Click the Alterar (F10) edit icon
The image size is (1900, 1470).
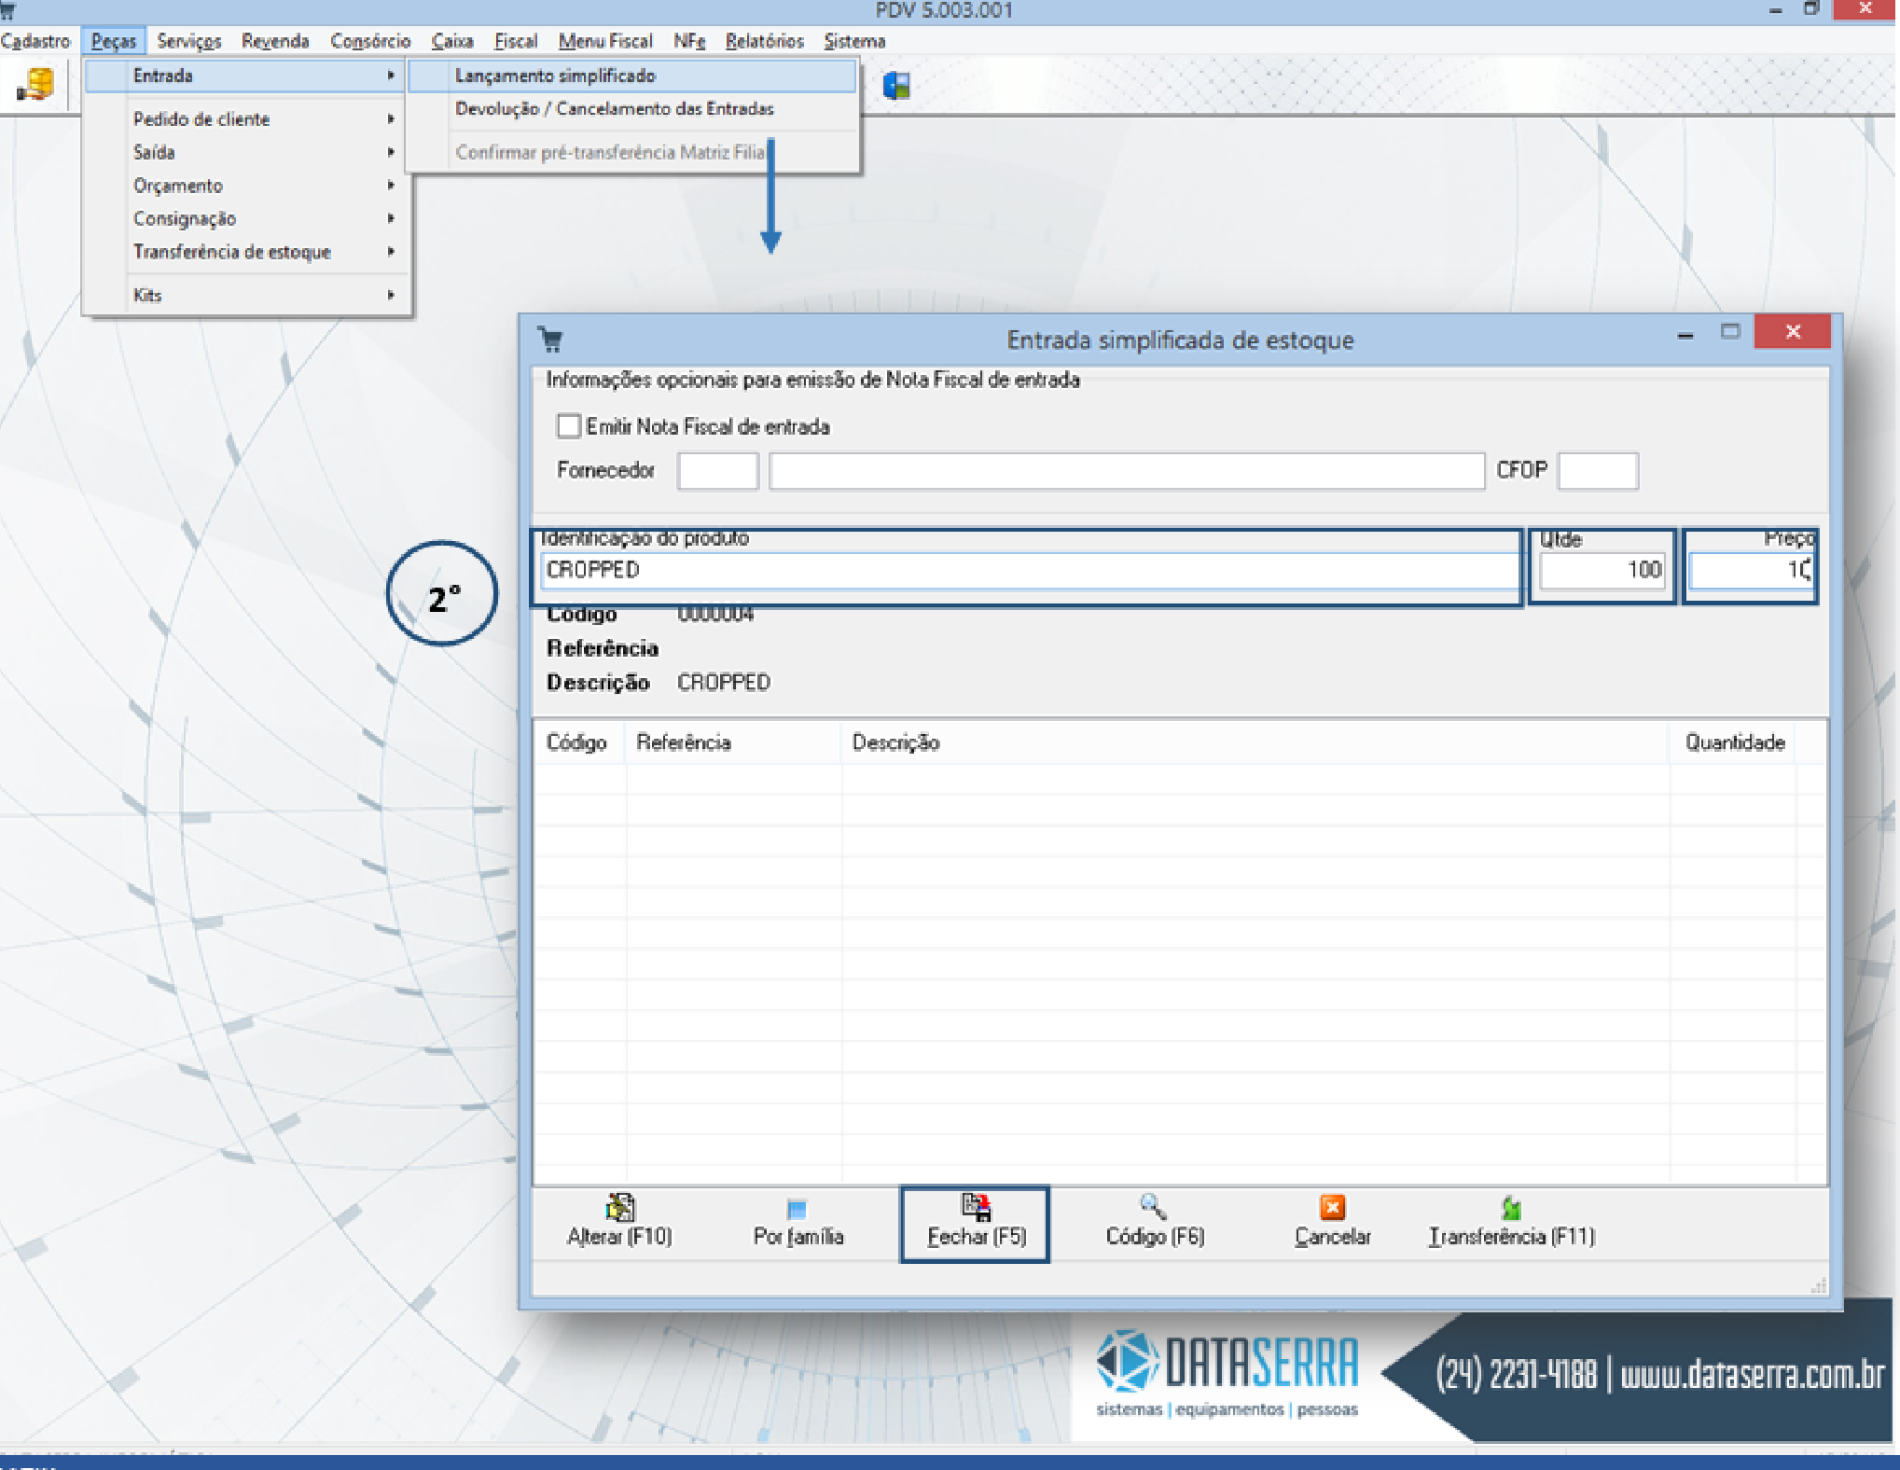(619, 1208)
